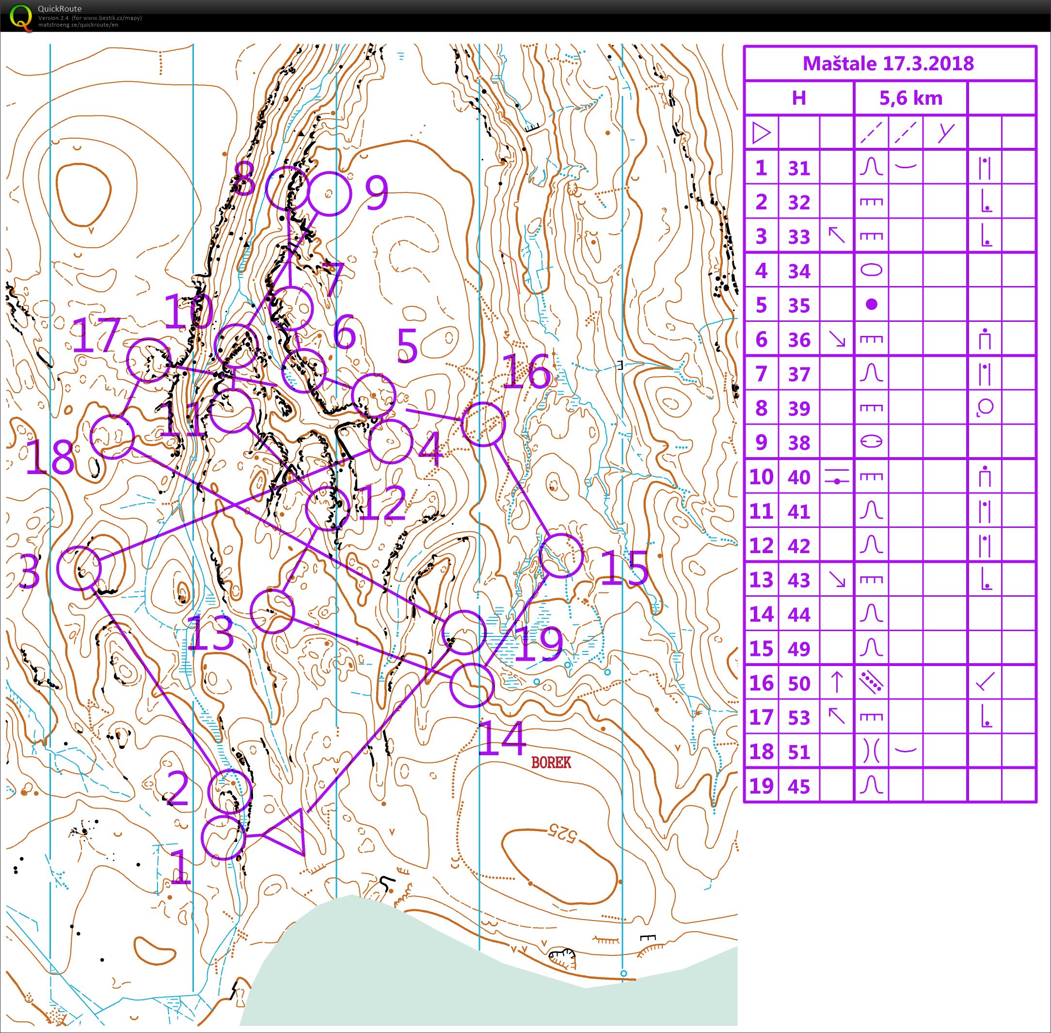The image size is (1051, 1033).
Task: Click control circle 14 on the map
Action: click(472, 684)
